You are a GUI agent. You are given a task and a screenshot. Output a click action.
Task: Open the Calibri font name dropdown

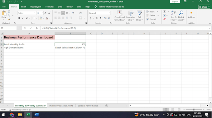(x=35, y=13)
